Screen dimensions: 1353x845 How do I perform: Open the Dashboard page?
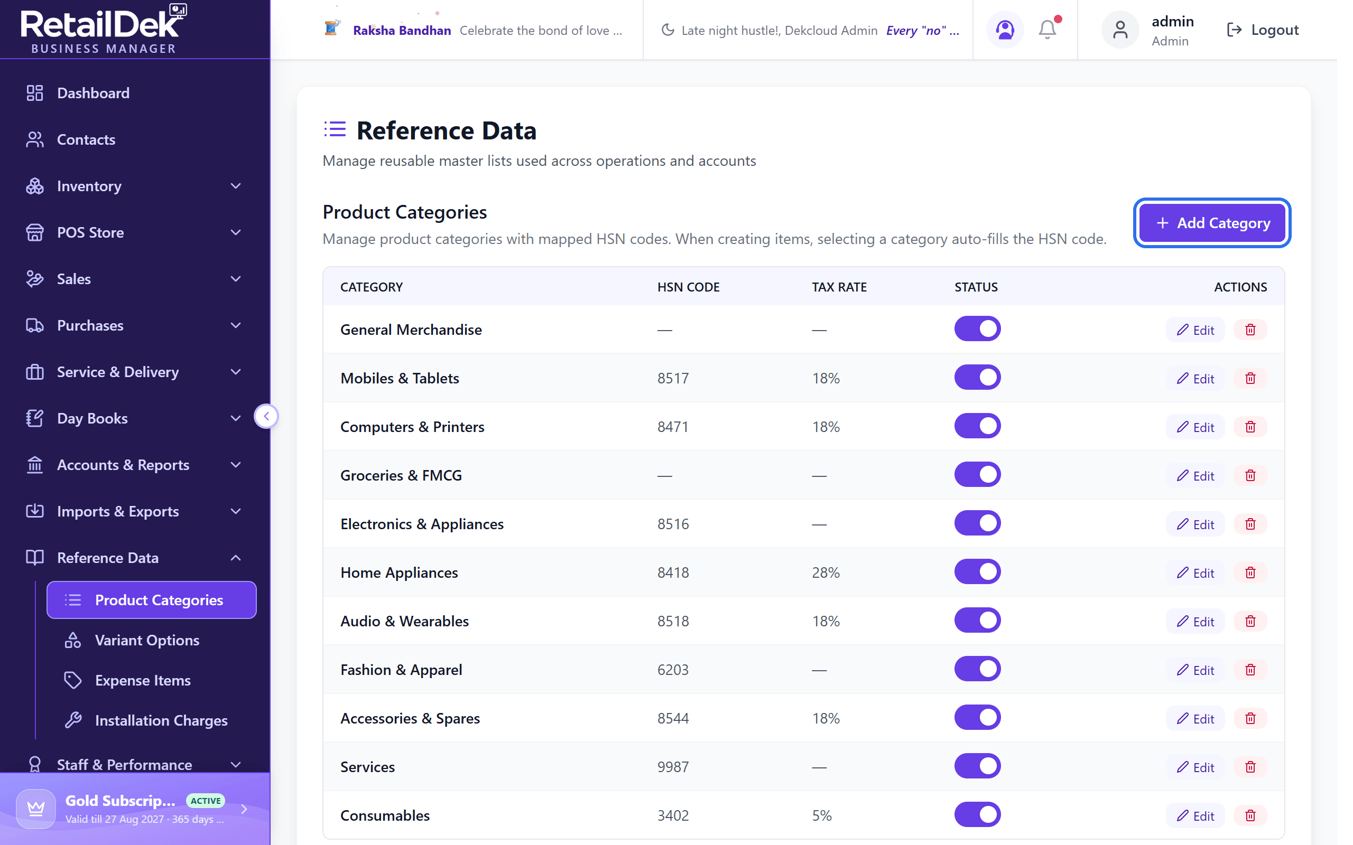coord(135,93)
